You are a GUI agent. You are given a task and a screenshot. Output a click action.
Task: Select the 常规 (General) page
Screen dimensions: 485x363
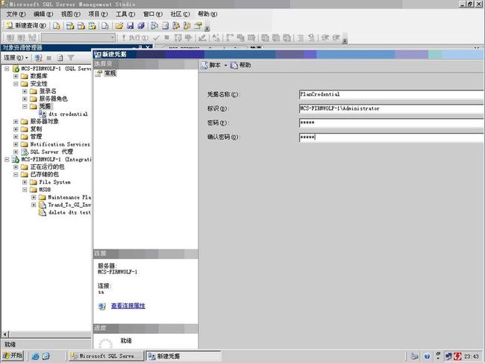[110, 73]
